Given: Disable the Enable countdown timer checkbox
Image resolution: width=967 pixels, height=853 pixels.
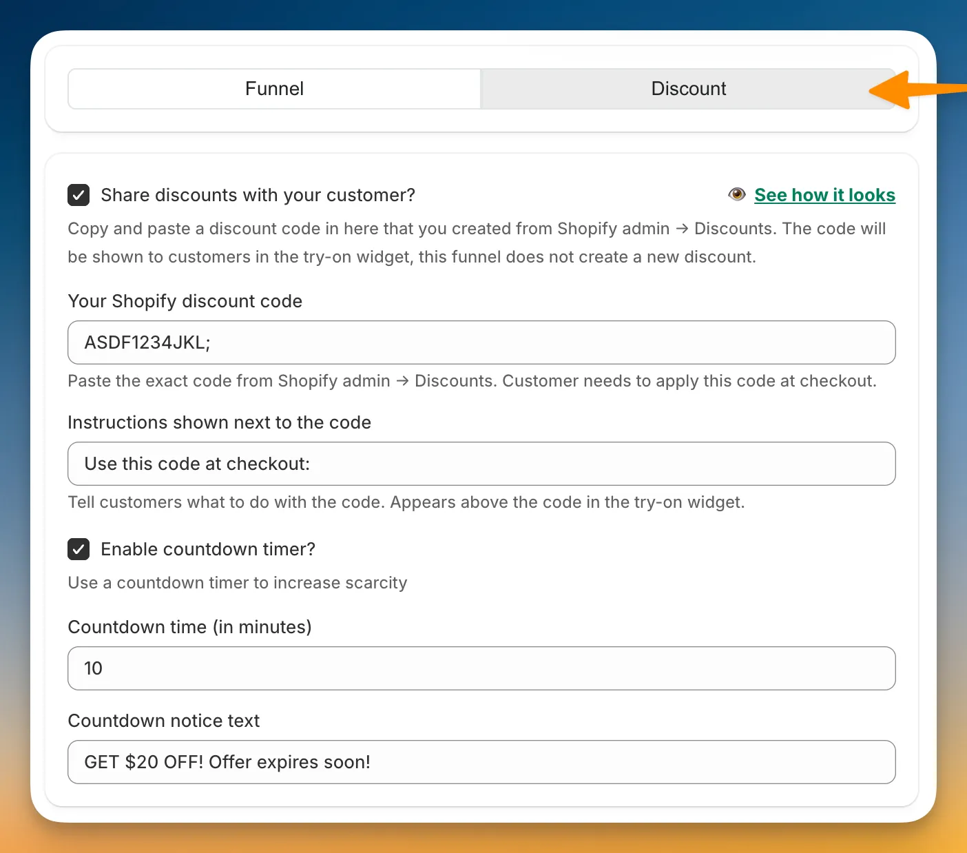Looking at the screenshot, I should click(x=79, y=549).
